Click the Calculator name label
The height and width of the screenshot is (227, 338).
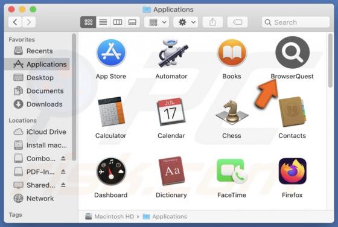point(111,136)
